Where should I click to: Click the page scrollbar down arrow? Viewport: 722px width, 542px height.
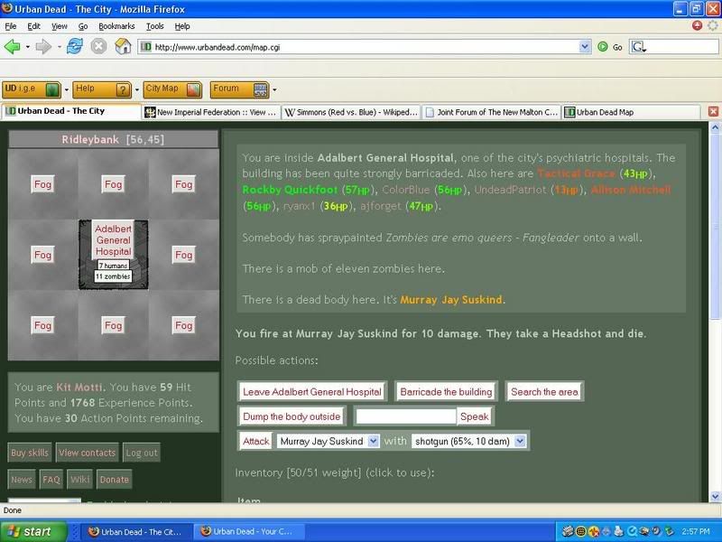pos(715,496)
